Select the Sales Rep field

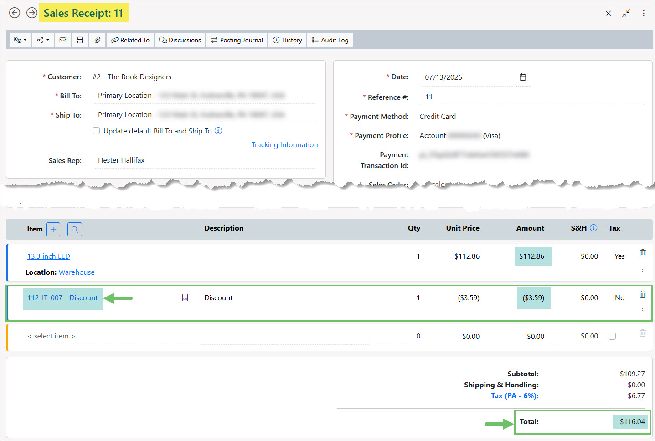pos(205,160)
